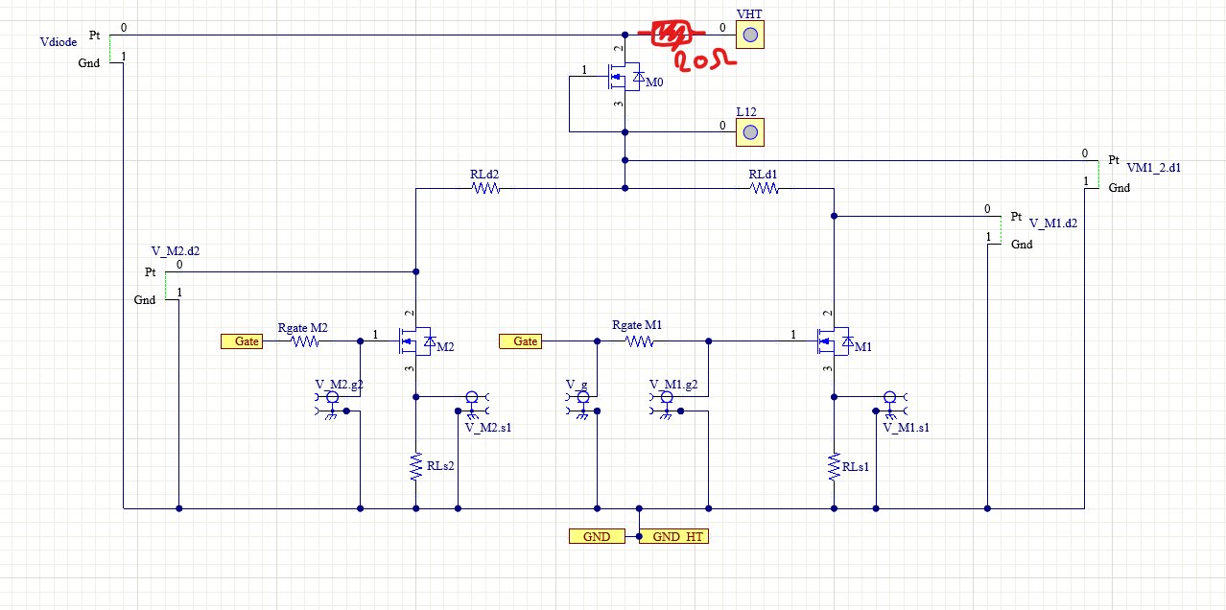Select the GND_HT net label
Viewport: 1226px width, 610px height.
click(673, 536)
